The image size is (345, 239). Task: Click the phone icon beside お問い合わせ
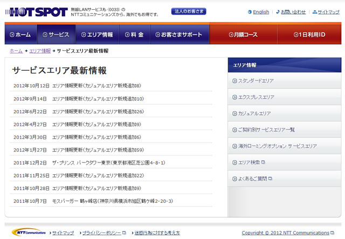coord(278,12)
